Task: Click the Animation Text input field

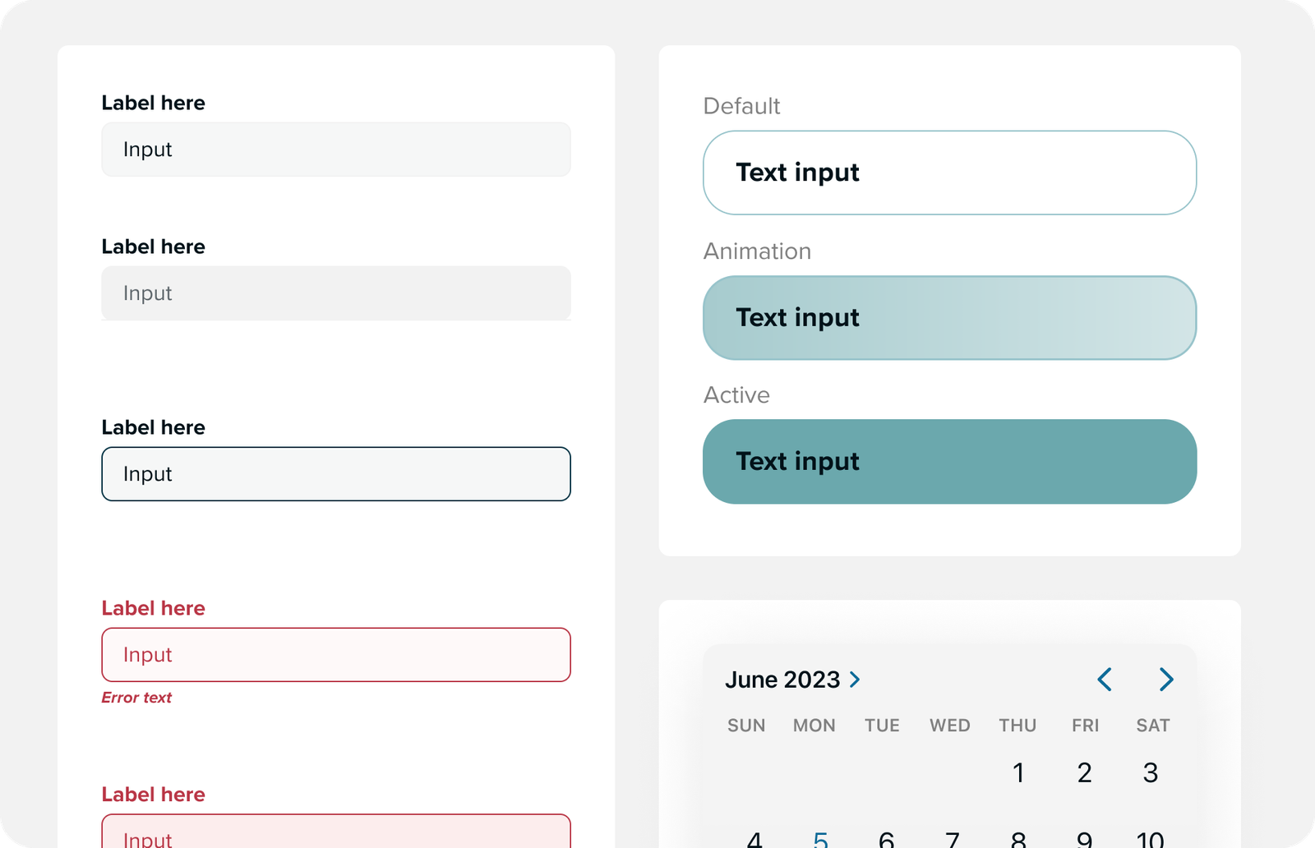Action: point(949,318)
